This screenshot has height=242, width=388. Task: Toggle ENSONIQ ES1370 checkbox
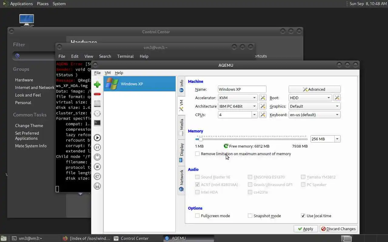click(x=250, y=177)
